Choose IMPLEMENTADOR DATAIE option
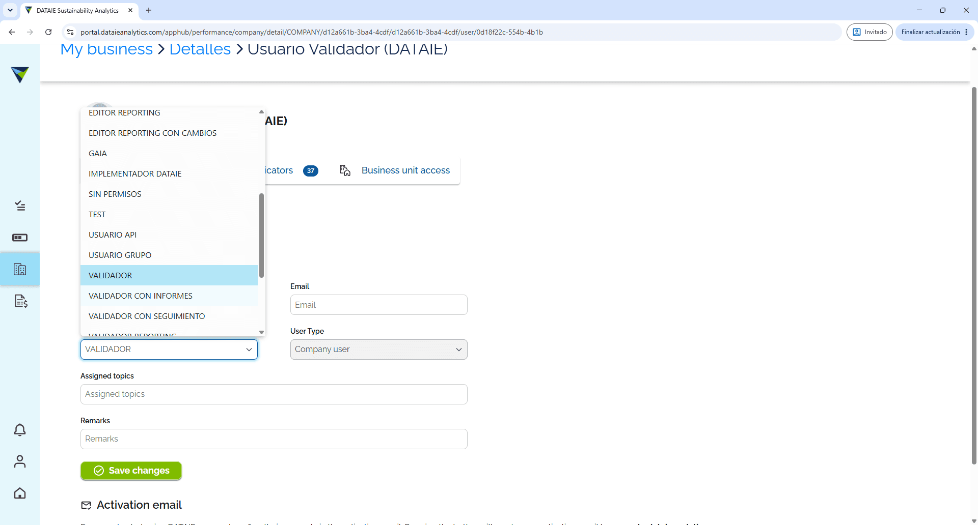 [x=169, y=173]
